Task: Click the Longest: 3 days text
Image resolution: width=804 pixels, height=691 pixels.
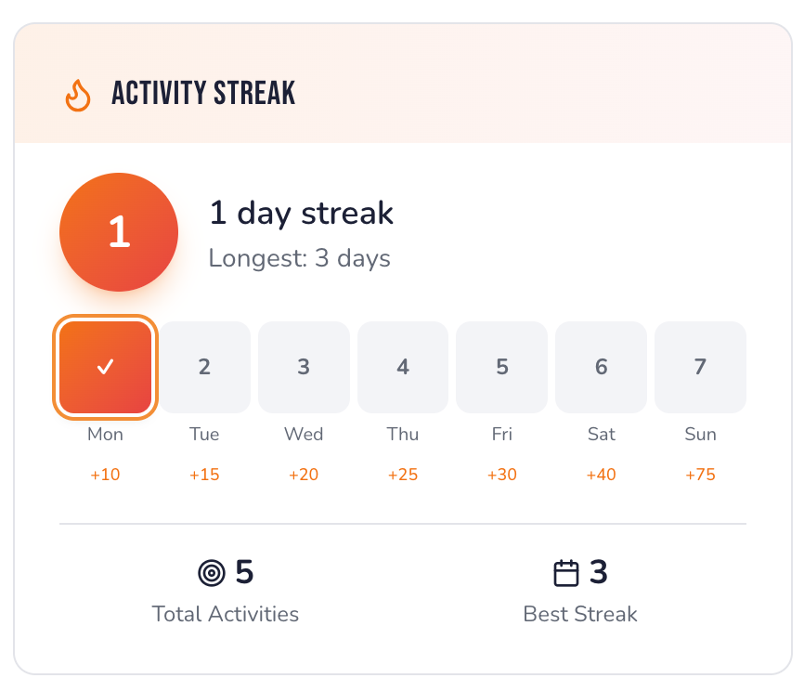Action: point(297,258)
